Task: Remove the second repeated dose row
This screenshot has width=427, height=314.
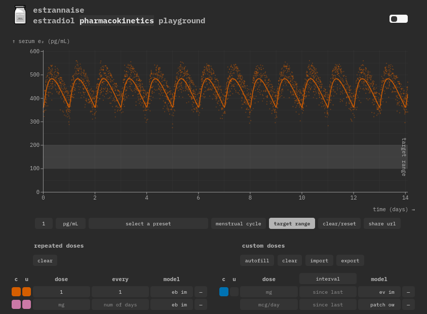Action: tap(201, 304)
